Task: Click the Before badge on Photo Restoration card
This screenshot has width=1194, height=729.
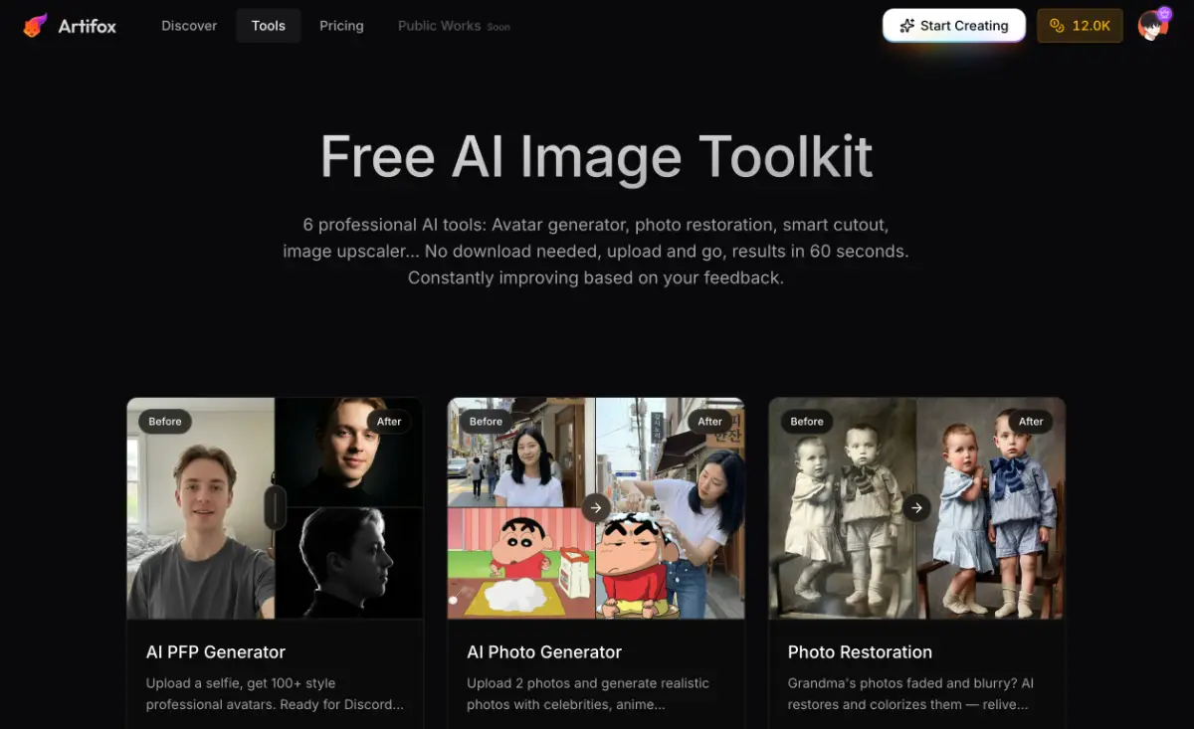Action: click(807, 422)
